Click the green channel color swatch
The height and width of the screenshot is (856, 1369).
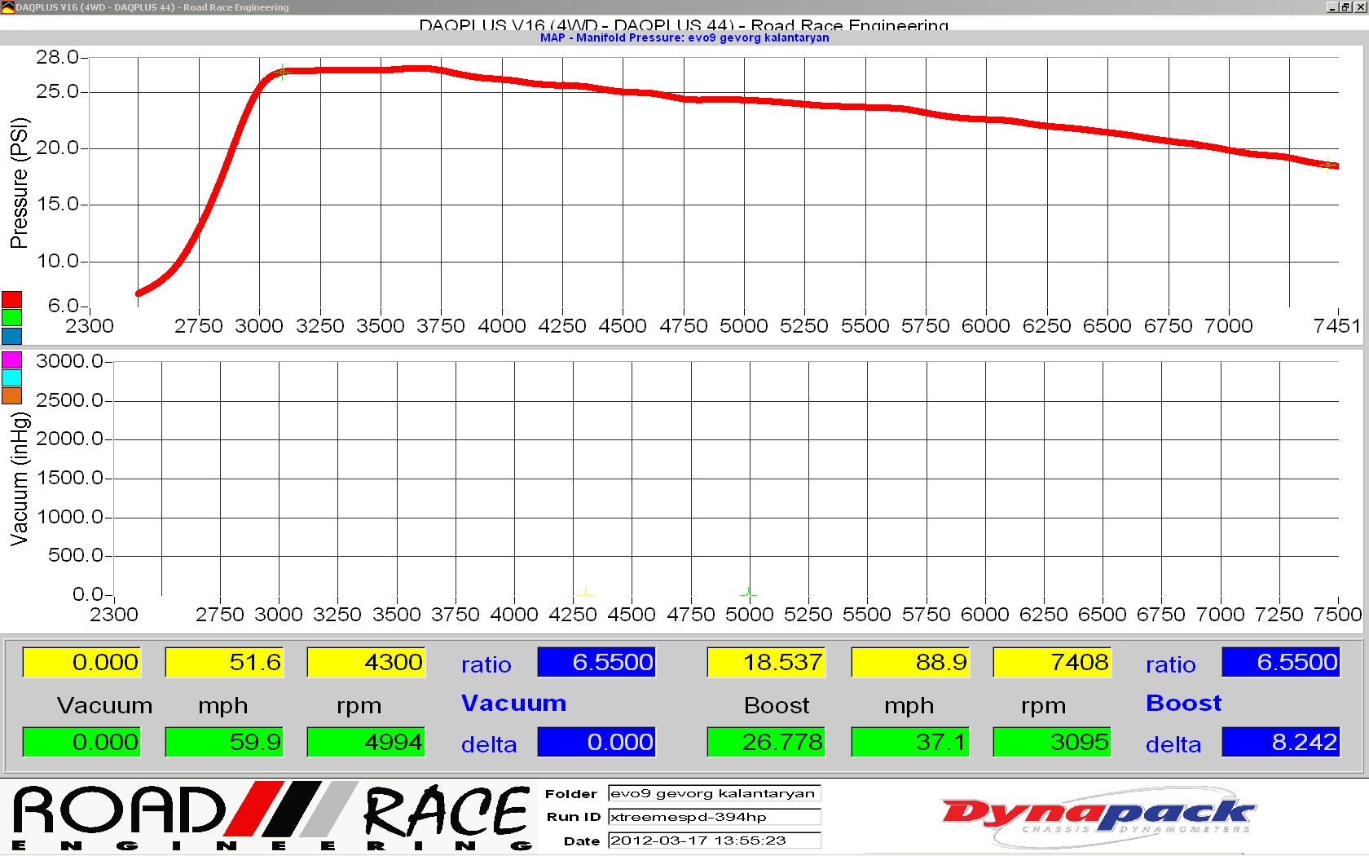coord(11,317)
